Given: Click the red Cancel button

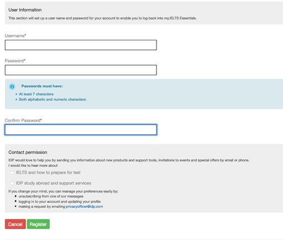Looking at the screenshot, I should point(15,224).
